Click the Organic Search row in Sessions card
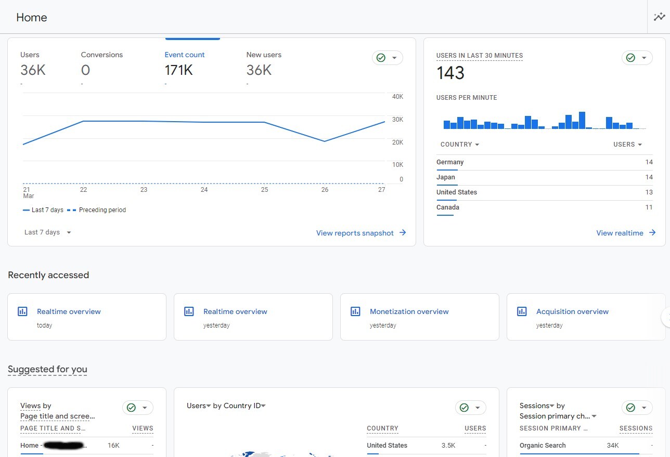The height and width of the screenshot is (457, 670). (x=586, y=446)
